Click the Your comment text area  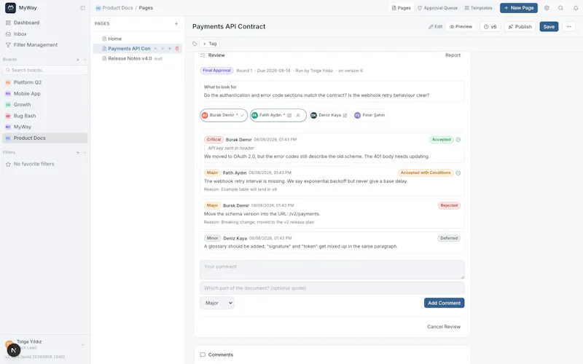pos(332,269)
